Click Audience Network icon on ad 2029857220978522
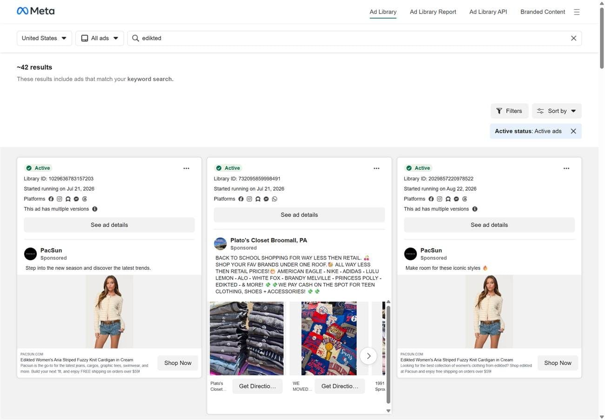 click(x=448, y=199)
